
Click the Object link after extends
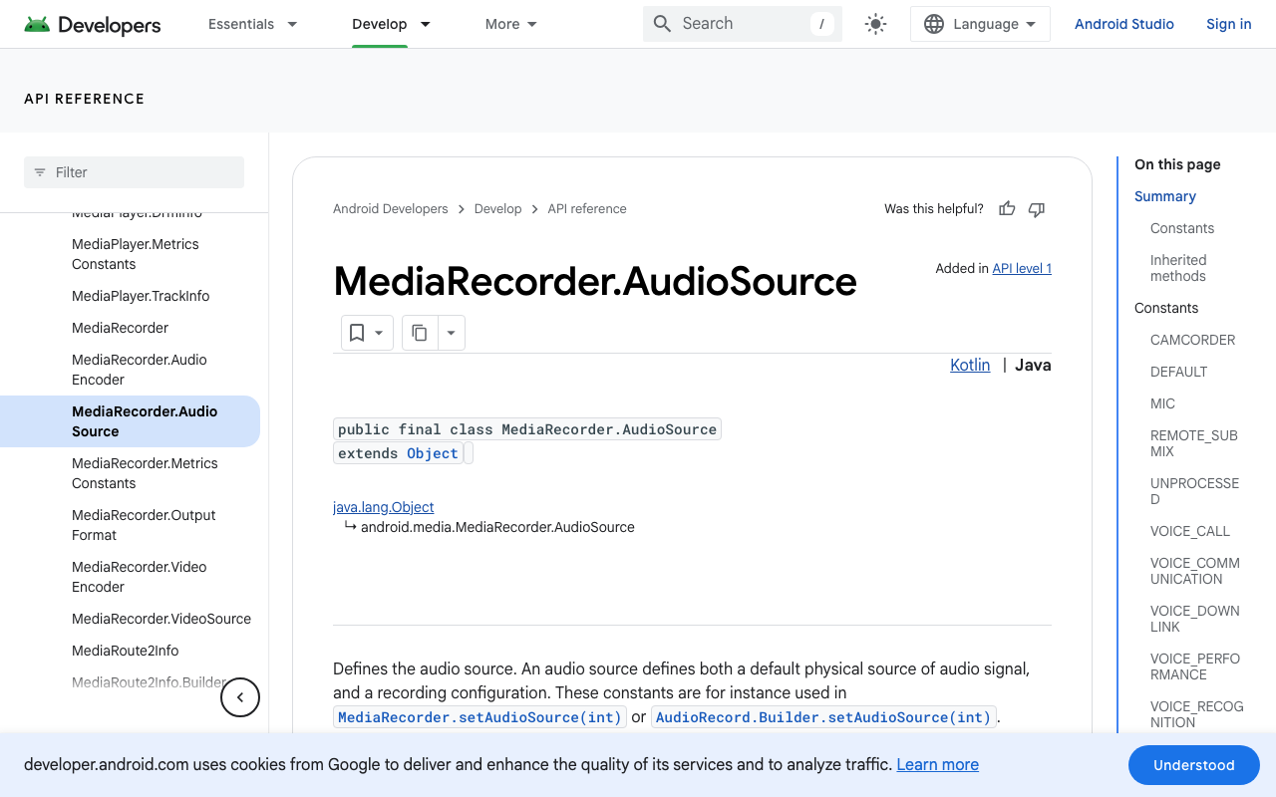433,453
